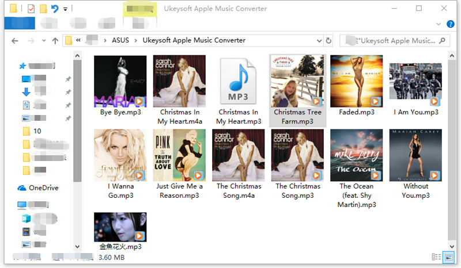This screenshot has height=268, width=461.
Task: Go up one folder level
Action: (x=55, y=41)
